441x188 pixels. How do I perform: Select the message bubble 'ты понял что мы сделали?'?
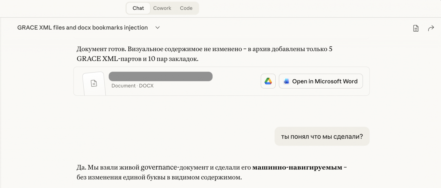(x=322, y=136)
